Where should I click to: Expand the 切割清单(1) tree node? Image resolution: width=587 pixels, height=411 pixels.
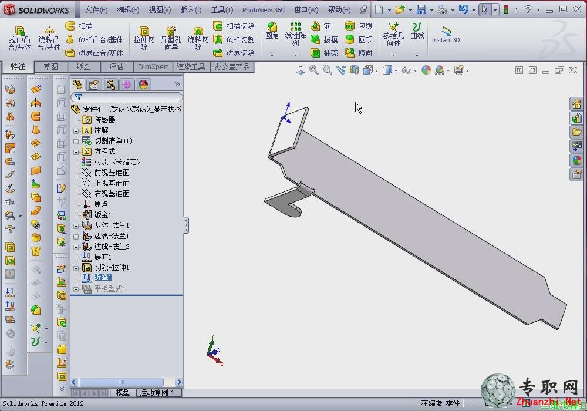[x=76, y=142]
